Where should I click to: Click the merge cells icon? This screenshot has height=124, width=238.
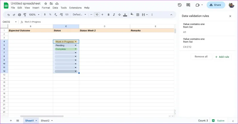[143, 15]
